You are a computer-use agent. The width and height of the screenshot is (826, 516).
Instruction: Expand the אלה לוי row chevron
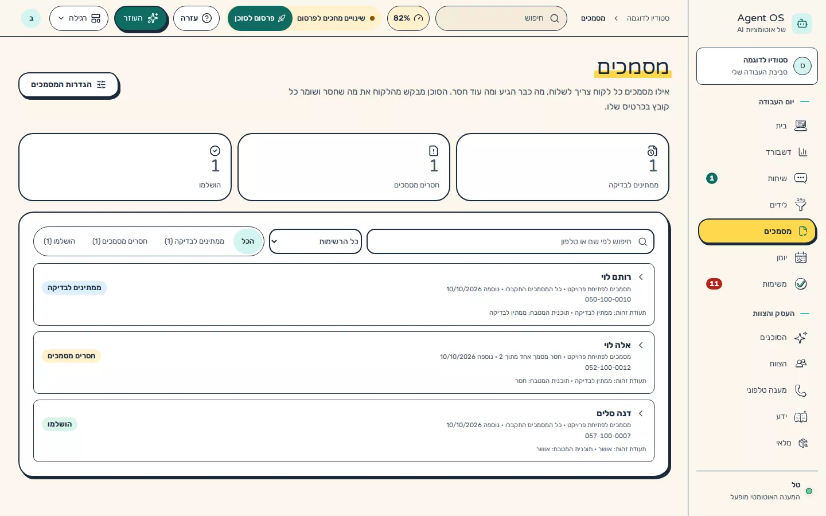[x=641, y=345]
